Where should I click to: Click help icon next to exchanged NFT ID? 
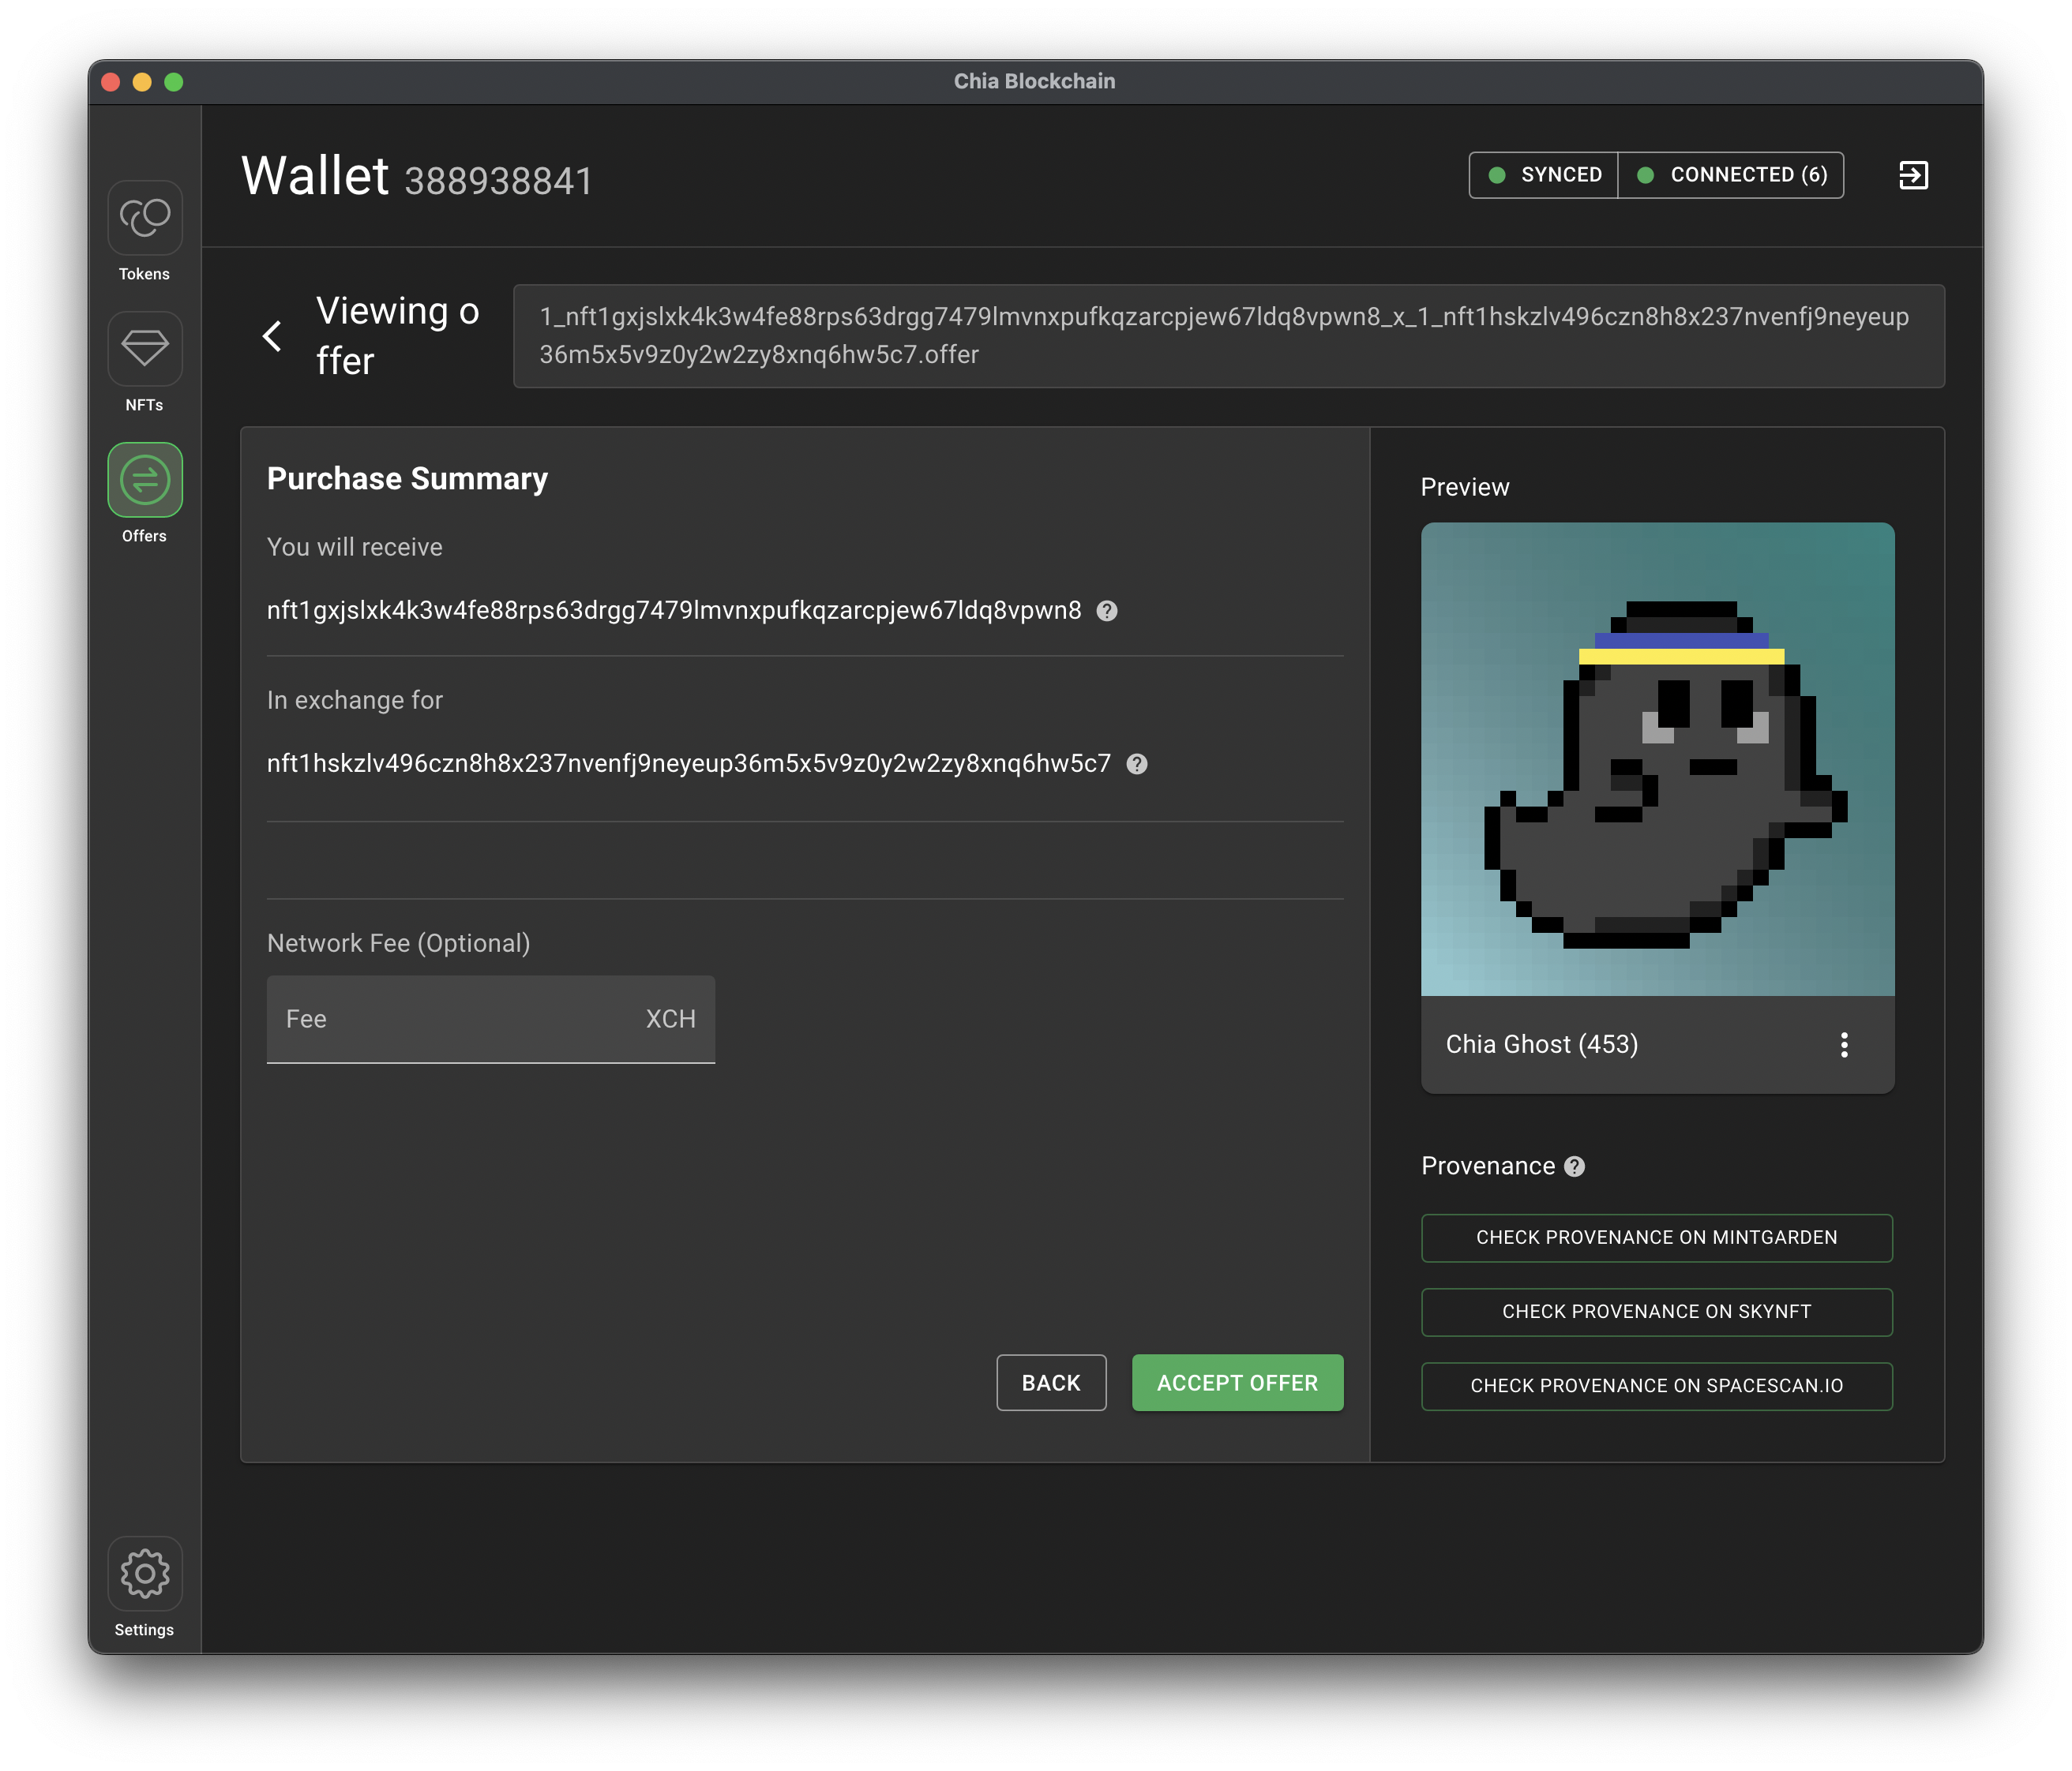click(x=1137, y=764)
